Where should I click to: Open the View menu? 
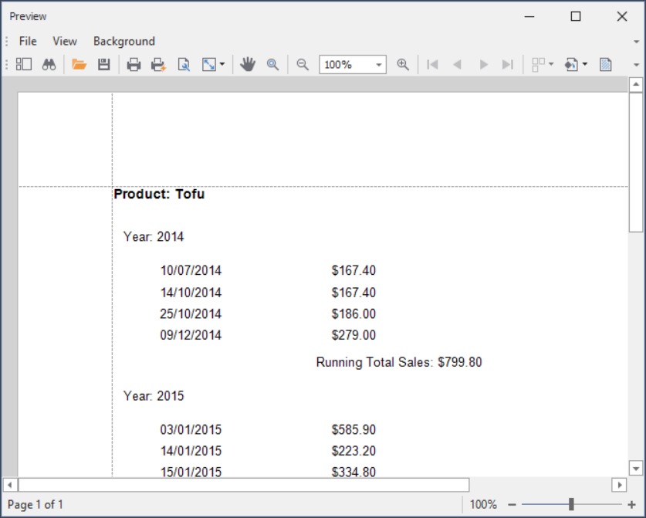click(65, 41)
